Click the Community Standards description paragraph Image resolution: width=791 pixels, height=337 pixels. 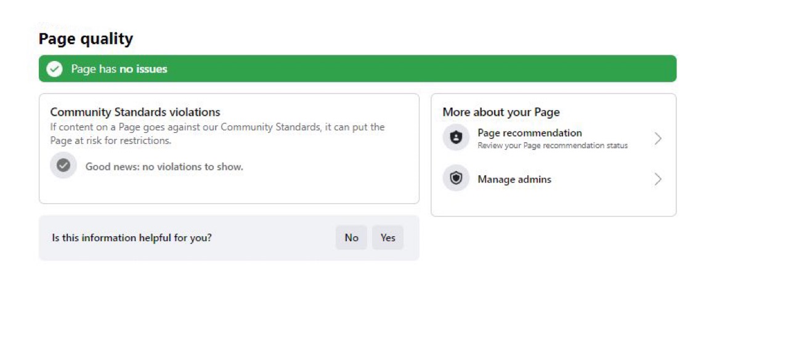coord(217,133)
